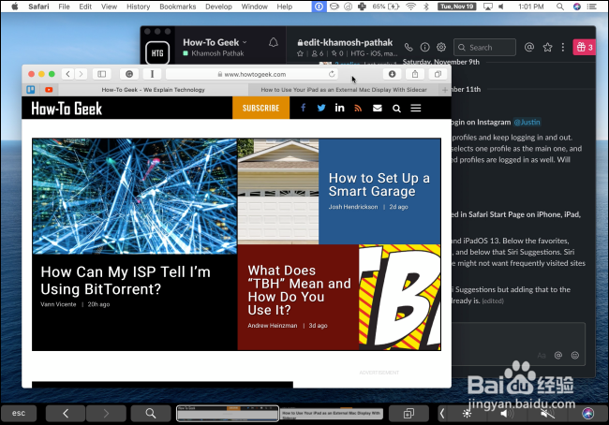Screen dimensions: 609x425
Task: Open How-To Geek Twitter icon
Action: pyautogui.click(x=321, y=108)
